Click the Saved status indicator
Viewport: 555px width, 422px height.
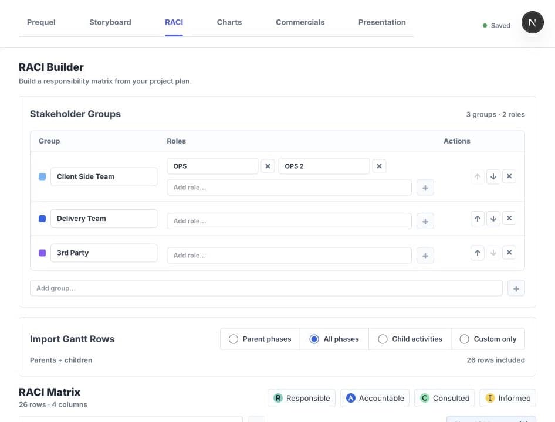coord(496,25)
